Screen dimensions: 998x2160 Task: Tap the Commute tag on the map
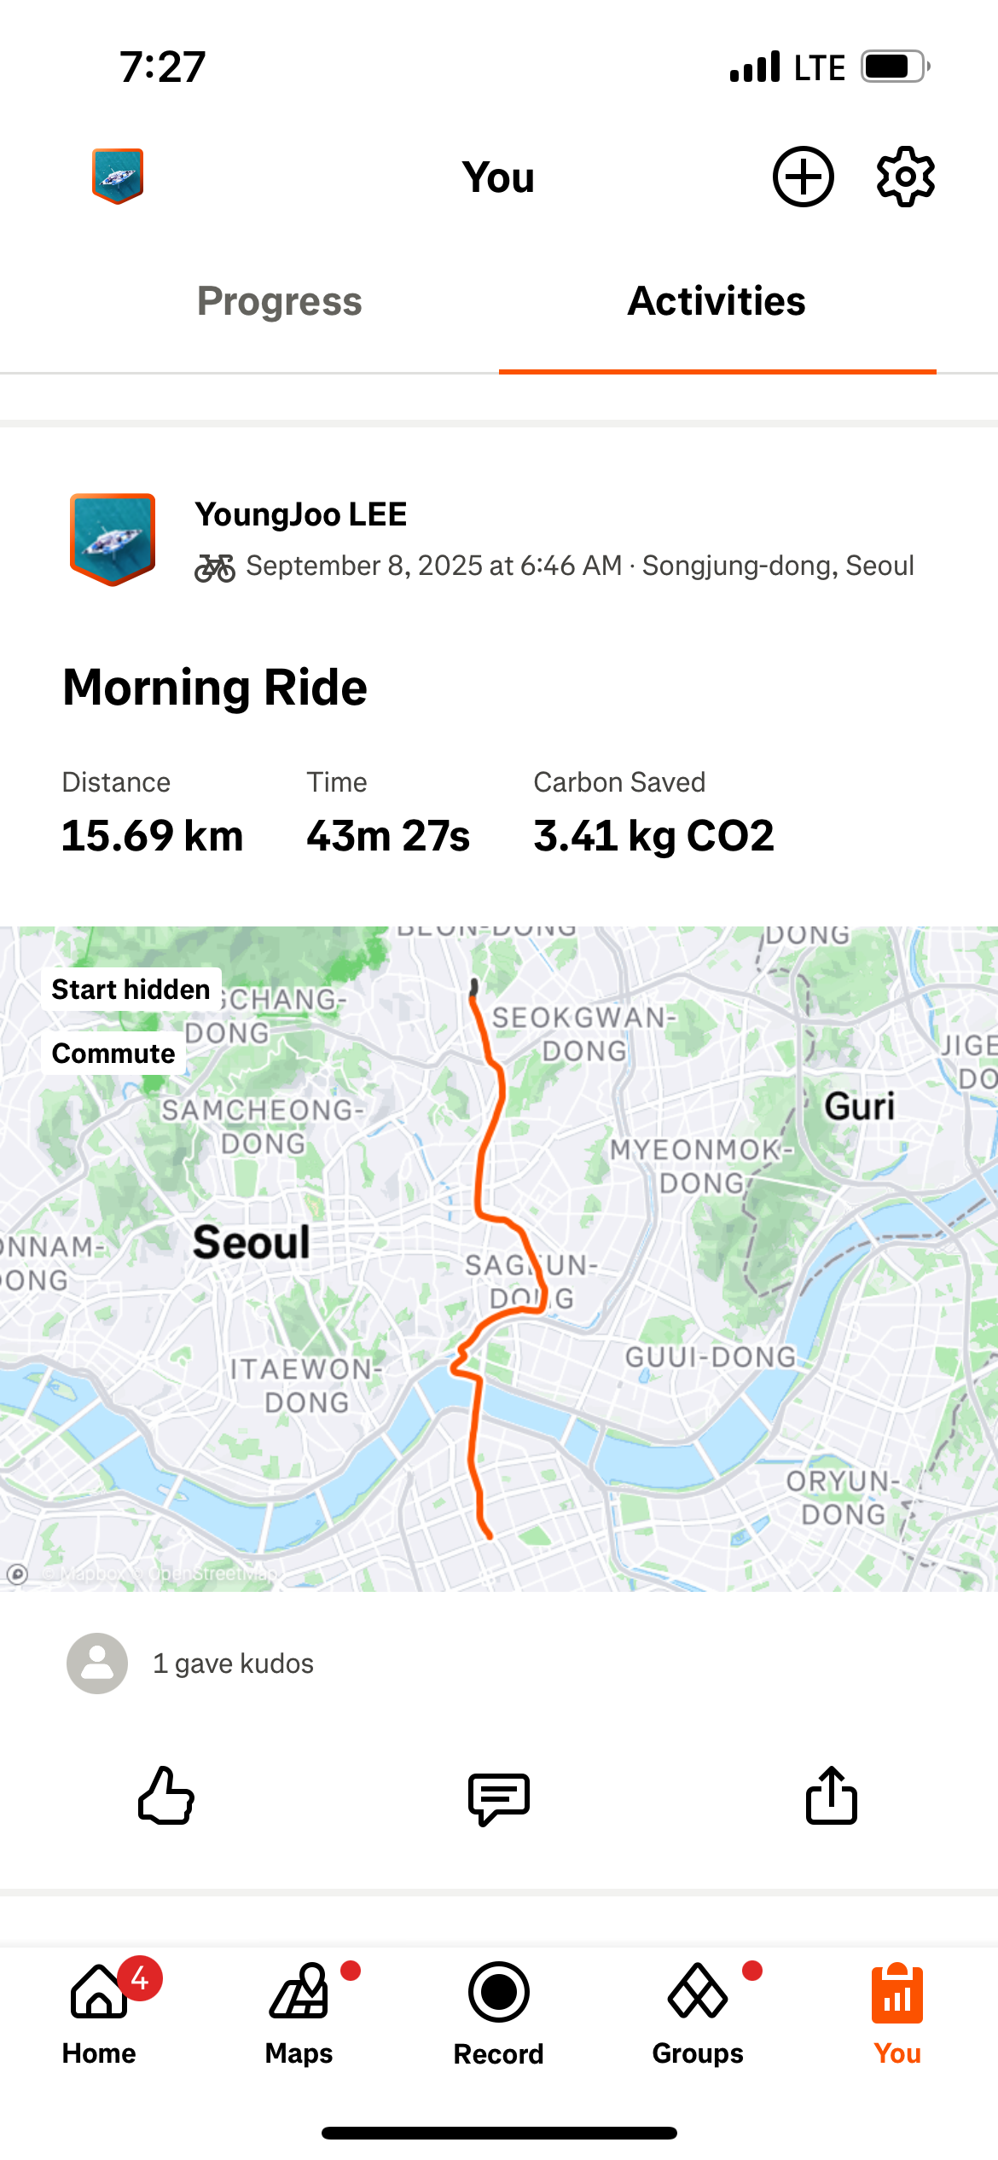pos(113,1054)
